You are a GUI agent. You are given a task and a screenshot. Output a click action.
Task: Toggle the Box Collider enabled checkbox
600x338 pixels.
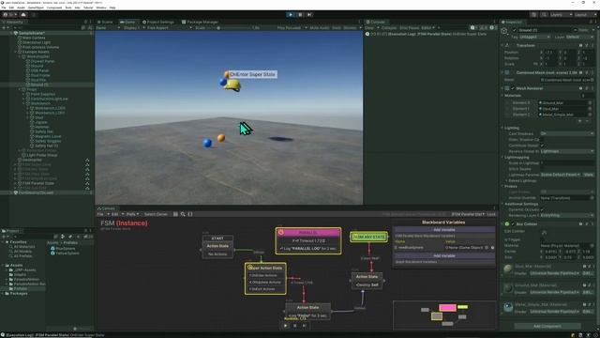tap(513, 223)
